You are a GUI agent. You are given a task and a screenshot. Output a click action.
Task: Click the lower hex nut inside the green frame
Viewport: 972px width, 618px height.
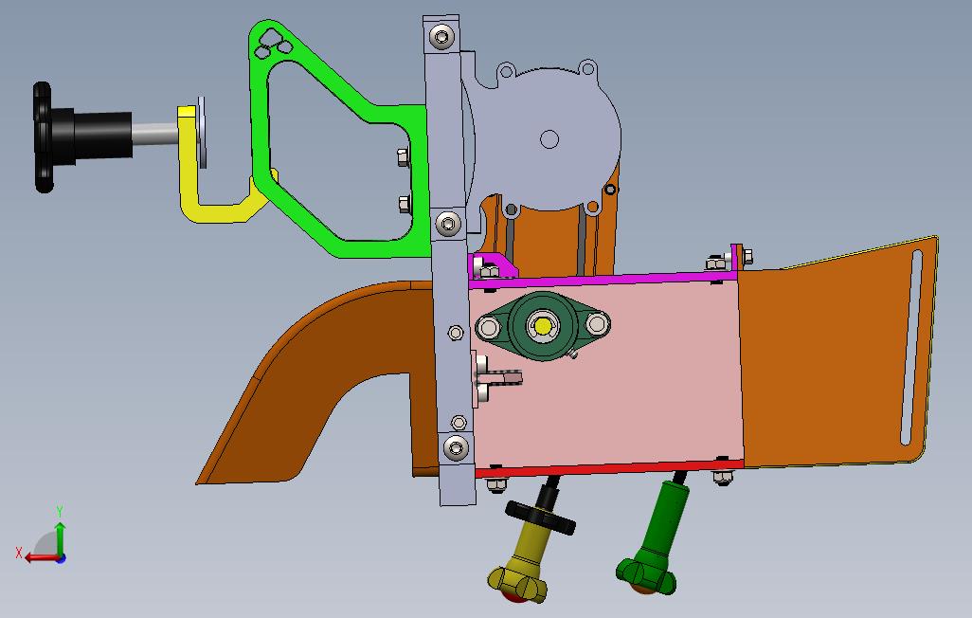coord(404,204)
